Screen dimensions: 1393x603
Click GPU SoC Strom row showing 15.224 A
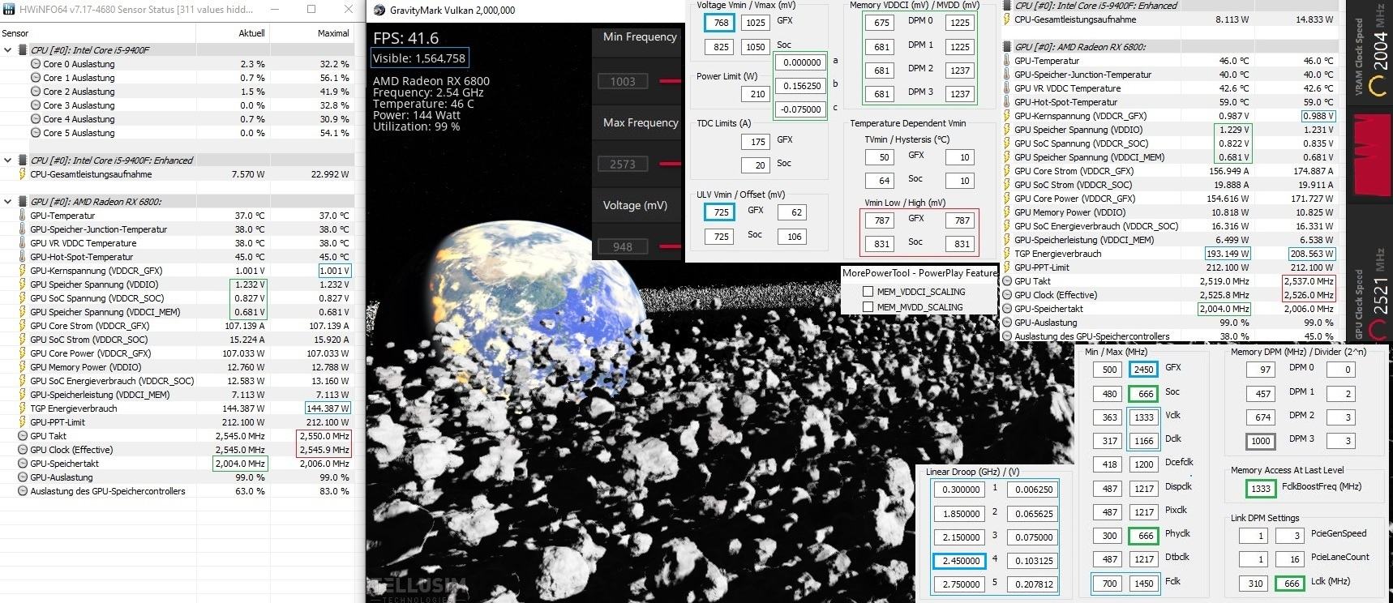[x=177, y=340]
